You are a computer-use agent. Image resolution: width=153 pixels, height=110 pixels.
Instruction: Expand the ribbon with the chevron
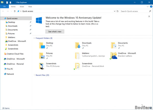(x=148, y=7)
